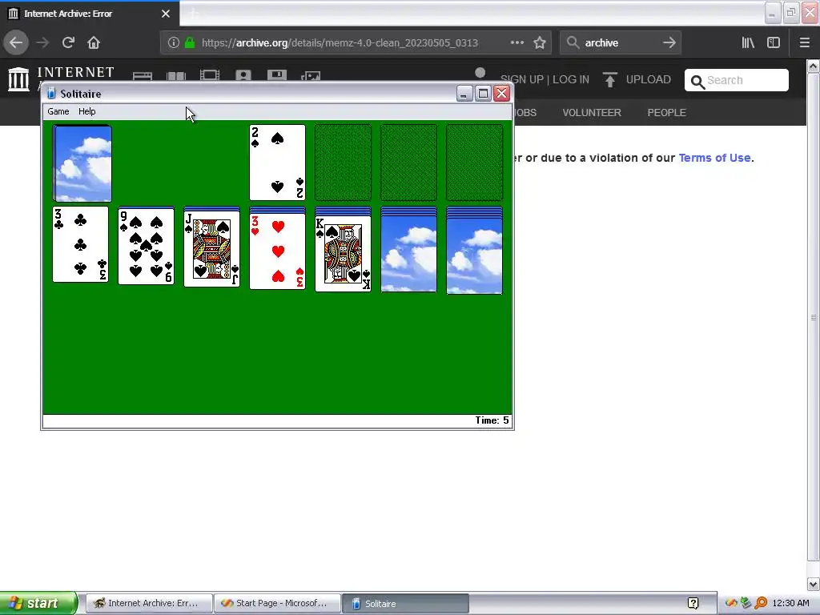Flip the seventh column's face-down card
This screenshot has width=820, height=615.
click(474, 256)
